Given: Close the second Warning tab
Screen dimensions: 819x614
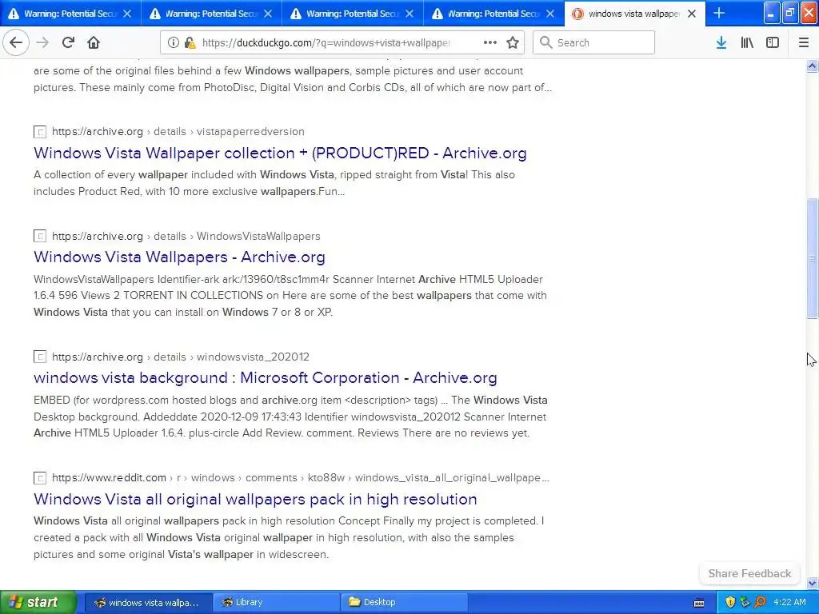Looking at the screenshot, I should click(x=268, y=14).
